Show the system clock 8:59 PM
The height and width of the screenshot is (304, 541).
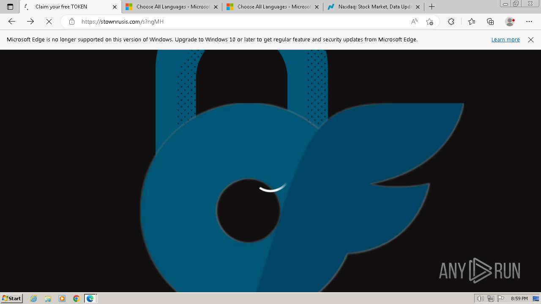coord(519,299)
